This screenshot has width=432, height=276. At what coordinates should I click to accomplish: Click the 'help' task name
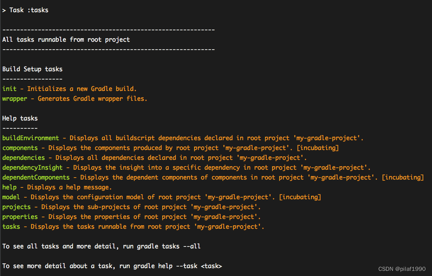click(9, 187)
